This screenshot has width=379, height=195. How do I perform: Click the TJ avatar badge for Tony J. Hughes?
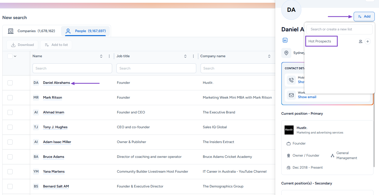(x=36, y=127)
